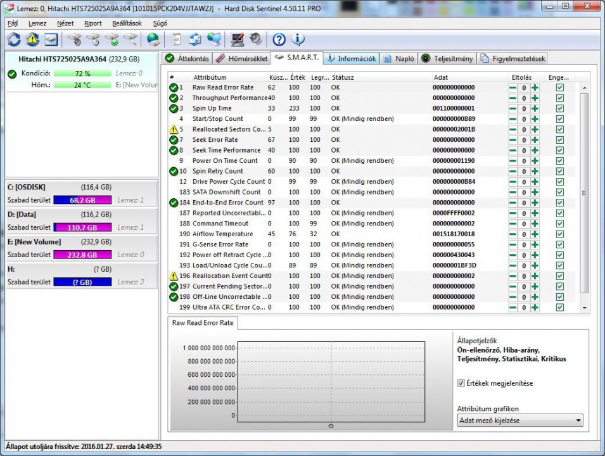Click the green check icon on Current Pending Sector row
This screenshot has height=456, width=605.
(x=174, y=287)
